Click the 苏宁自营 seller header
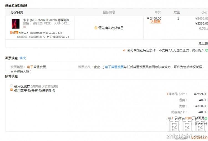The image size is (208, 141). pyautogui.click(x=17, y=12)
